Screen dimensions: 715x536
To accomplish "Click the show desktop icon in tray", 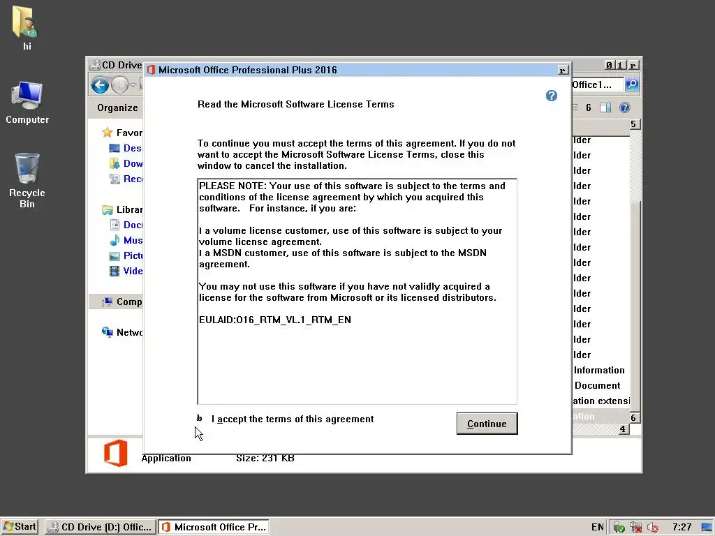I will [707, 528].
